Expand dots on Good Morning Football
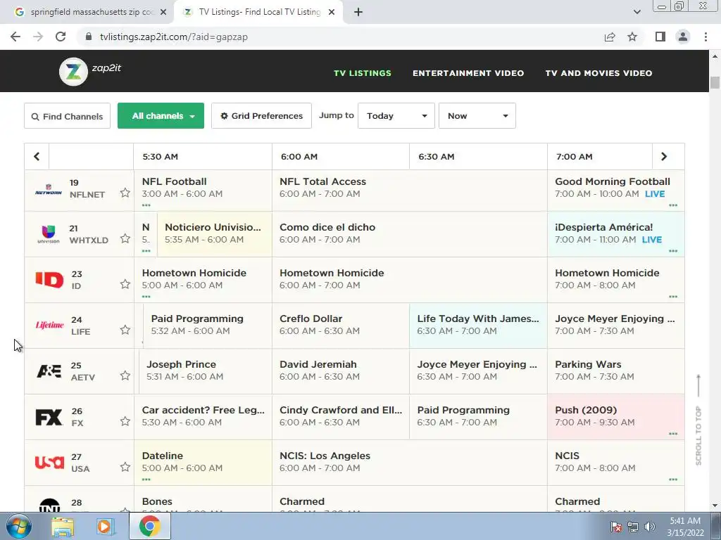The height and width of the screenshot is (540, 721). click(673, 205)
